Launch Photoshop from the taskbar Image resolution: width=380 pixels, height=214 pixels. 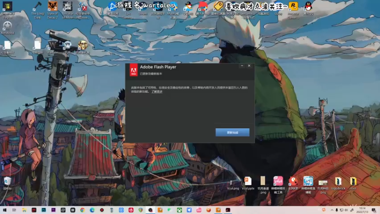44,210
